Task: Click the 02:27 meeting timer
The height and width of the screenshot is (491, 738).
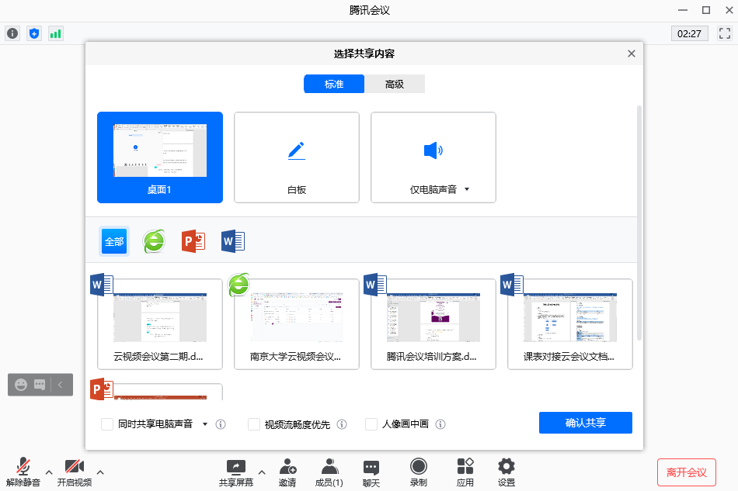Action: pyautogui.click(x=690, y=34)
